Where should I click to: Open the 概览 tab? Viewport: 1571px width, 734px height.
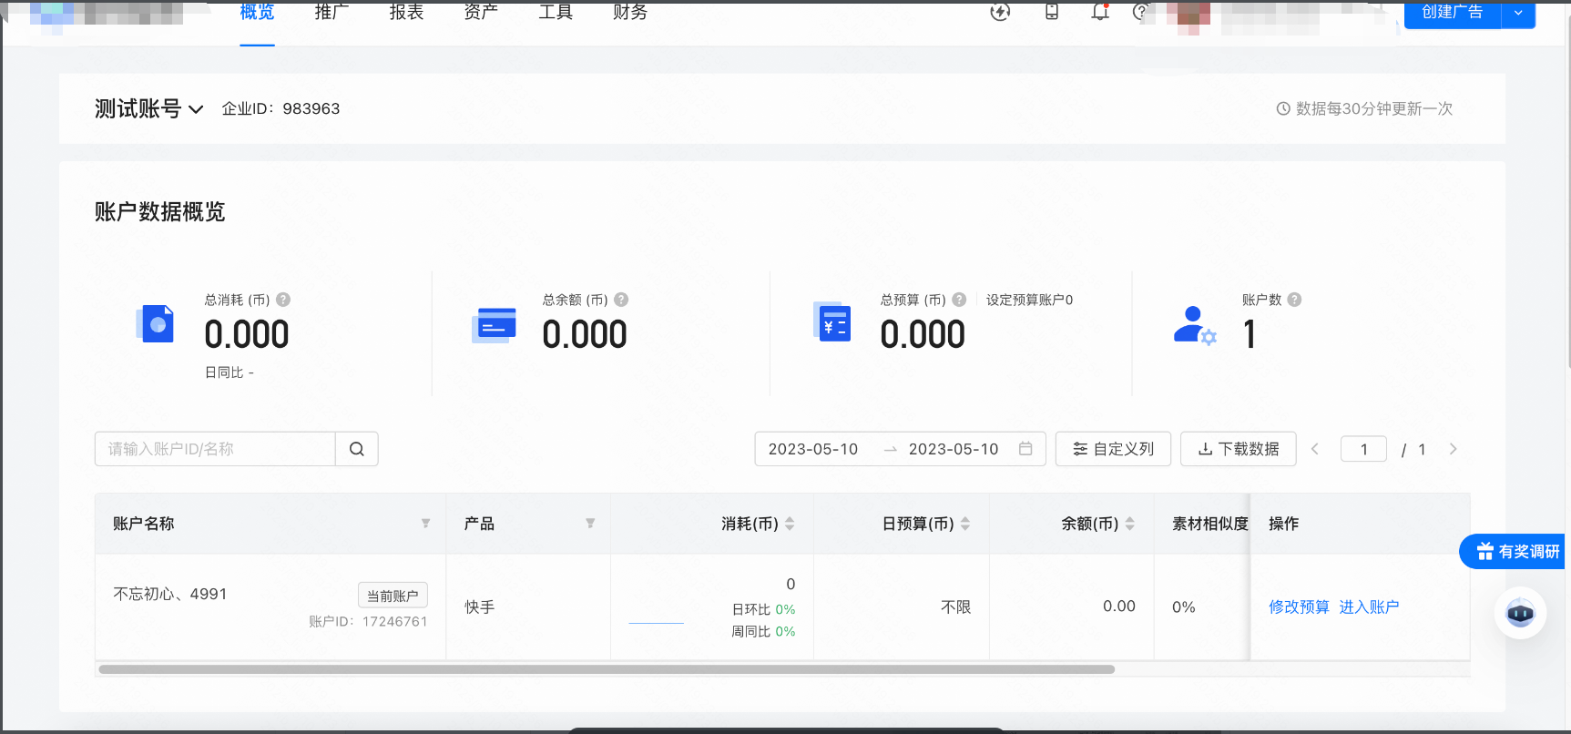pyautogui.click(x=257, y=12)
